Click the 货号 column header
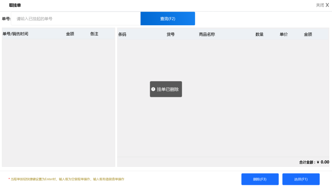 171,34
